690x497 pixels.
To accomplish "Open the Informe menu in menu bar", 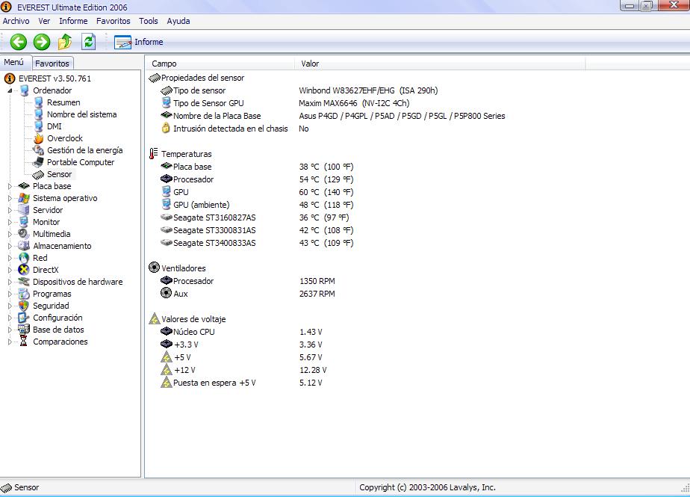I will coord(73,21).
